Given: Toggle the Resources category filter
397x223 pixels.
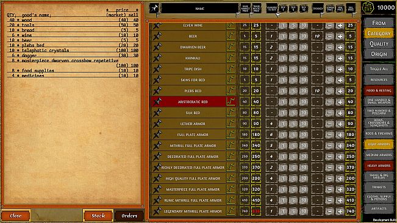Looking at the screenshot, I should pos(379,80).
